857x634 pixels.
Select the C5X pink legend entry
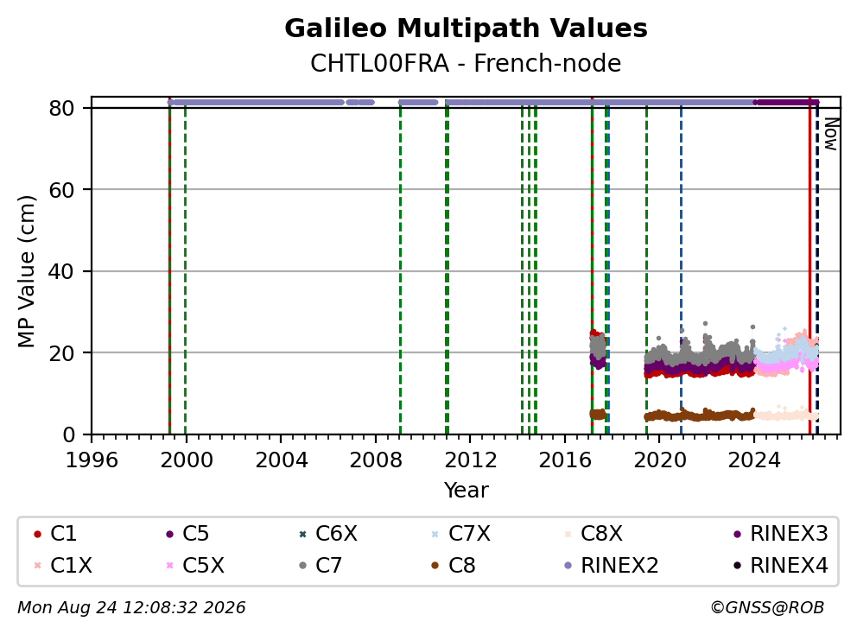[195, 565]
